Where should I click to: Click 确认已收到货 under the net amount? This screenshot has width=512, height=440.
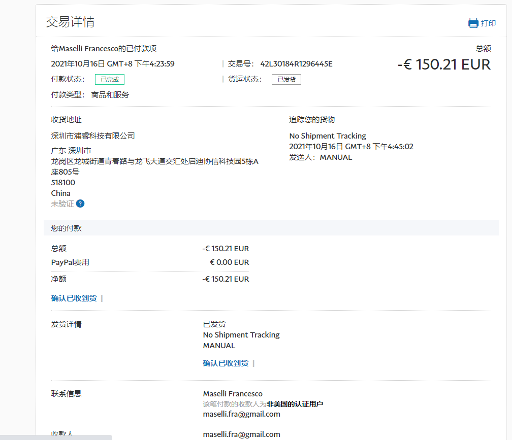pos(74,298)
